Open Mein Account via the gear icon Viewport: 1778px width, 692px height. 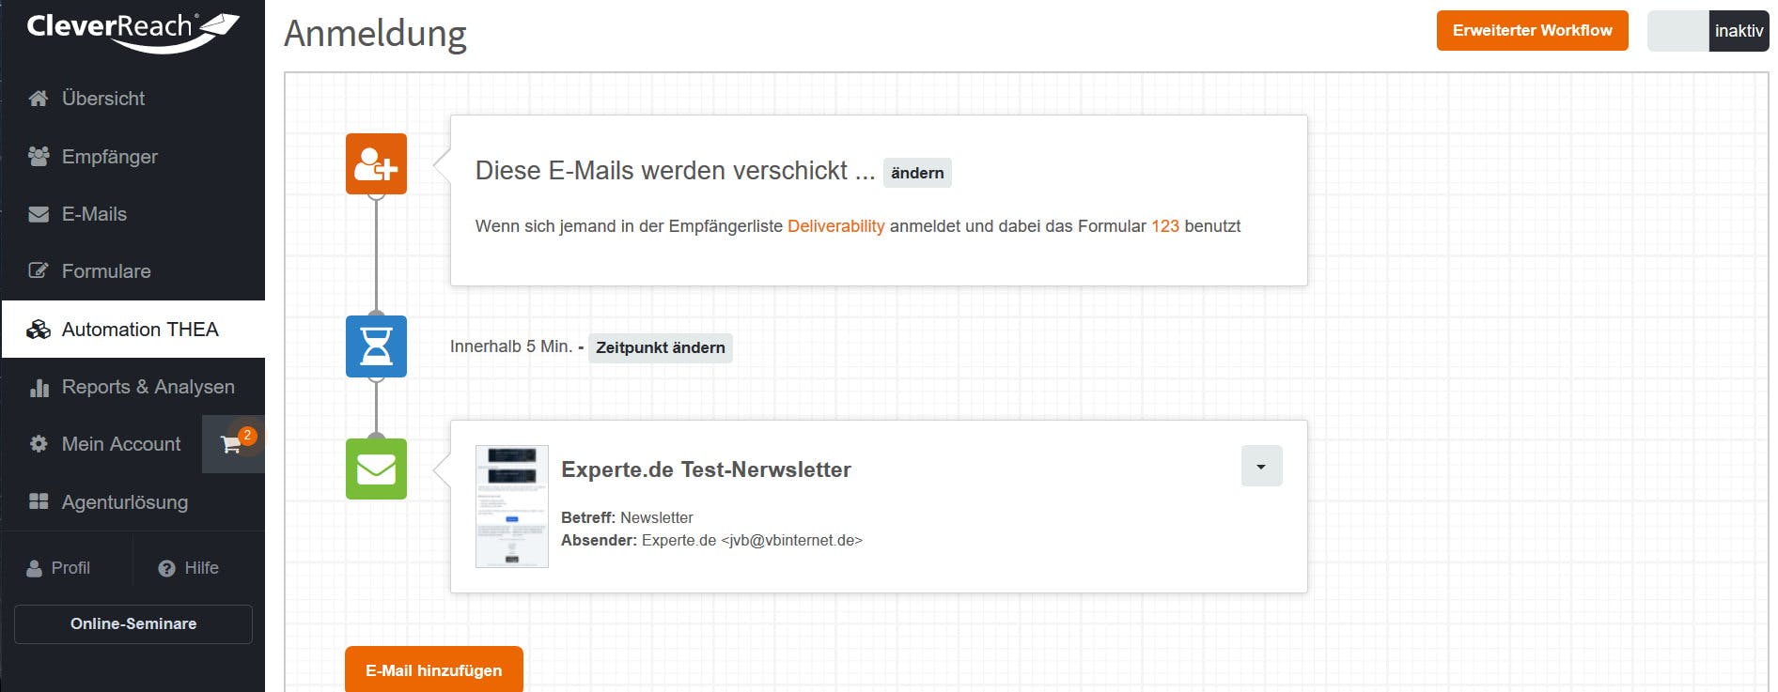pos(38,443)
